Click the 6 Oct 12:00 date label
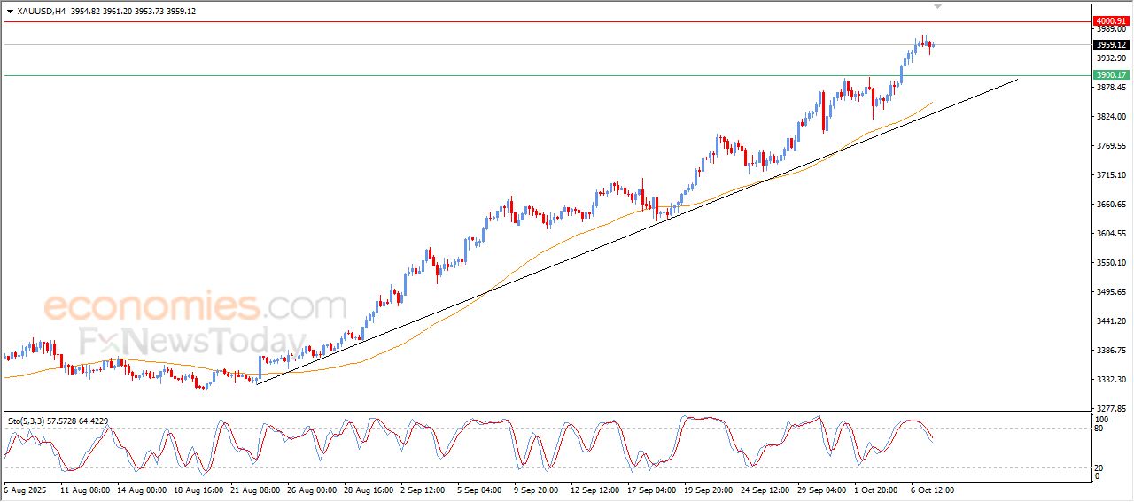 pyautogui.click(x=931, y=490)
